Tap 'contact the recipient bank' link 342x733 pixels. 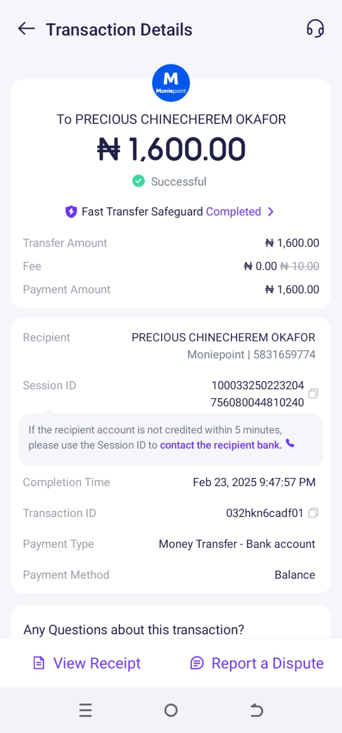(x=221, y=445)
